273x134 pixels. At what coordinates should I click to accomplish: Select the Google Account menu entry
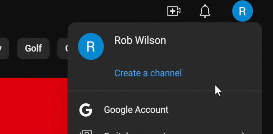coord(165,110)
